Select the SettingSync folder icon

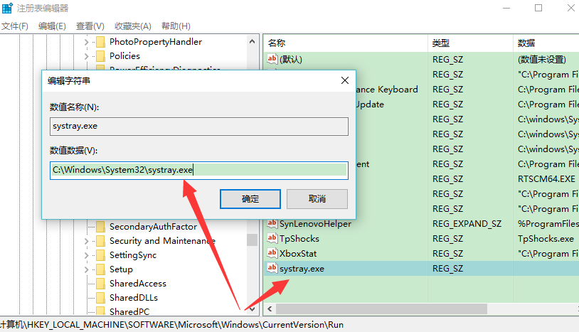click(100, 255)
